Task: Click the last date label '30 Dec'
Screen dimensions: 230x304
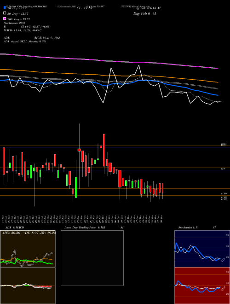Action: (x=162, y=219)
